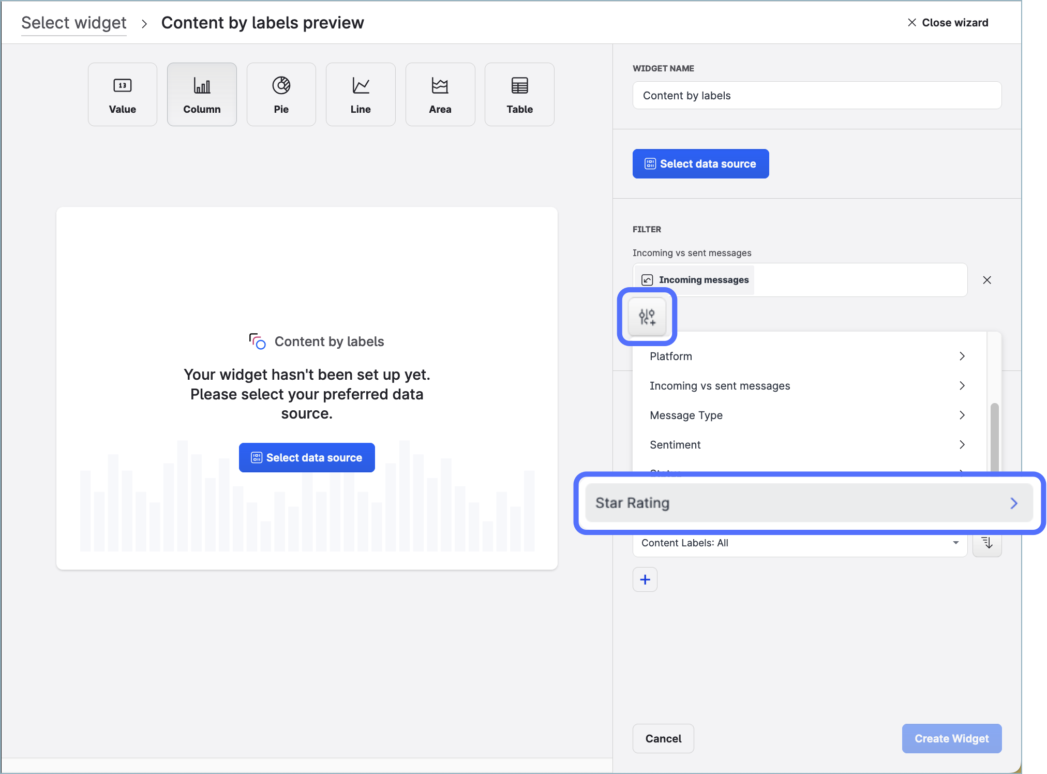Viewport: 1047px width, 774px height.
Task: Click the add filter sliders icon
Action: [647, 317]
